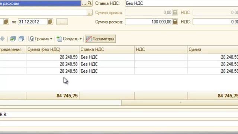Viewport: 238px width, 134px height.
Task: Click the 'Сумма (без НДС)' column header
Action: tap(52, 50)
